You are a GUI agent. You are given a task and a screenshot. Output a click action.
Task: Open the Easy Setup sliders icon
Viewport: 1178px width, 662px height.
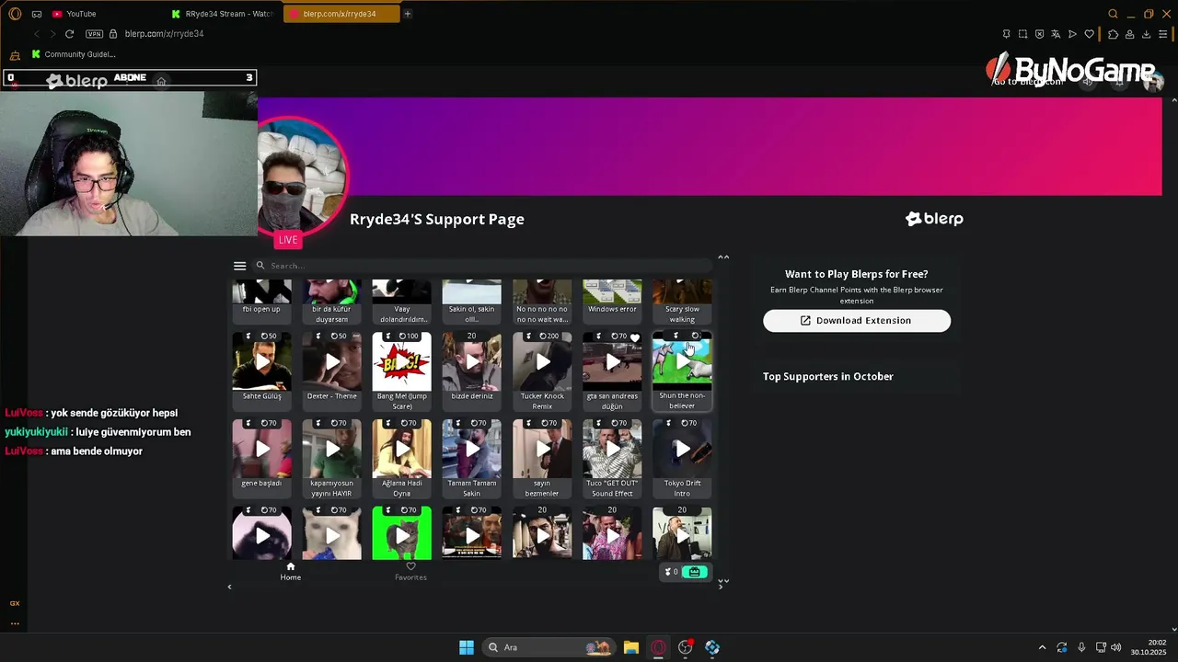coord(1162,34)
